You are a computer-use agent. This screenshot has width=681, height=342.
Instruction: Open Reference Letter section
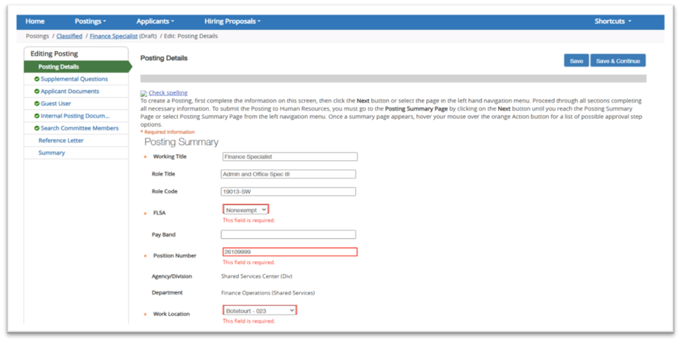tap(61, 140)
